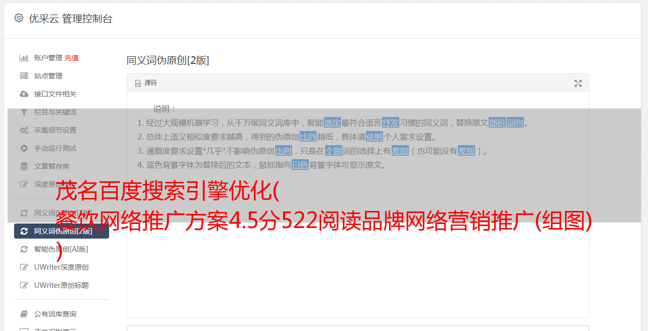Click the 接口文件相关 cloud upload icon
Viewport: 648px width, 331px height.
click(x=24, y=94)
